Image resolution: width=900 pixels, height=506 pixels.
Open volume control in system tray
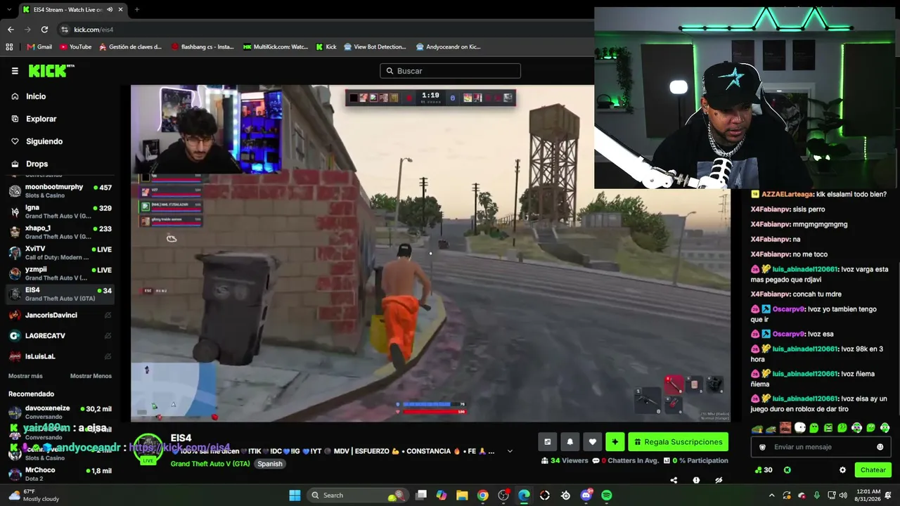tap(843, 495)
